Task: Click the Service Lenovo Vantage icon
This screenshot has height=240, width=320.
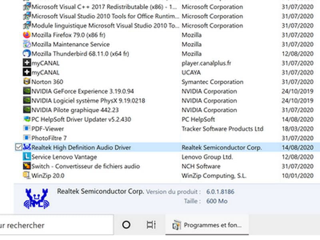Action: tap(27, 157)
